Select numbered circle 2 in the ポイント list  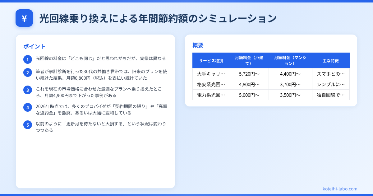pyautogui.click(x=28, y=72)
